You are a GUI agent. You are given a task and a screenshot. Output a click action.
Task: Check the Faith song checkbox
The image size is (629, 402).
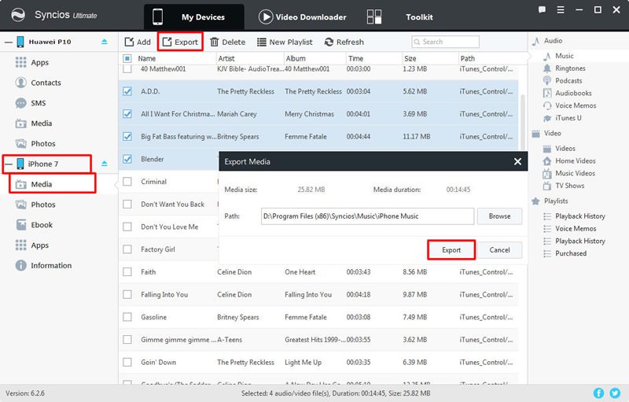(127, 272)
